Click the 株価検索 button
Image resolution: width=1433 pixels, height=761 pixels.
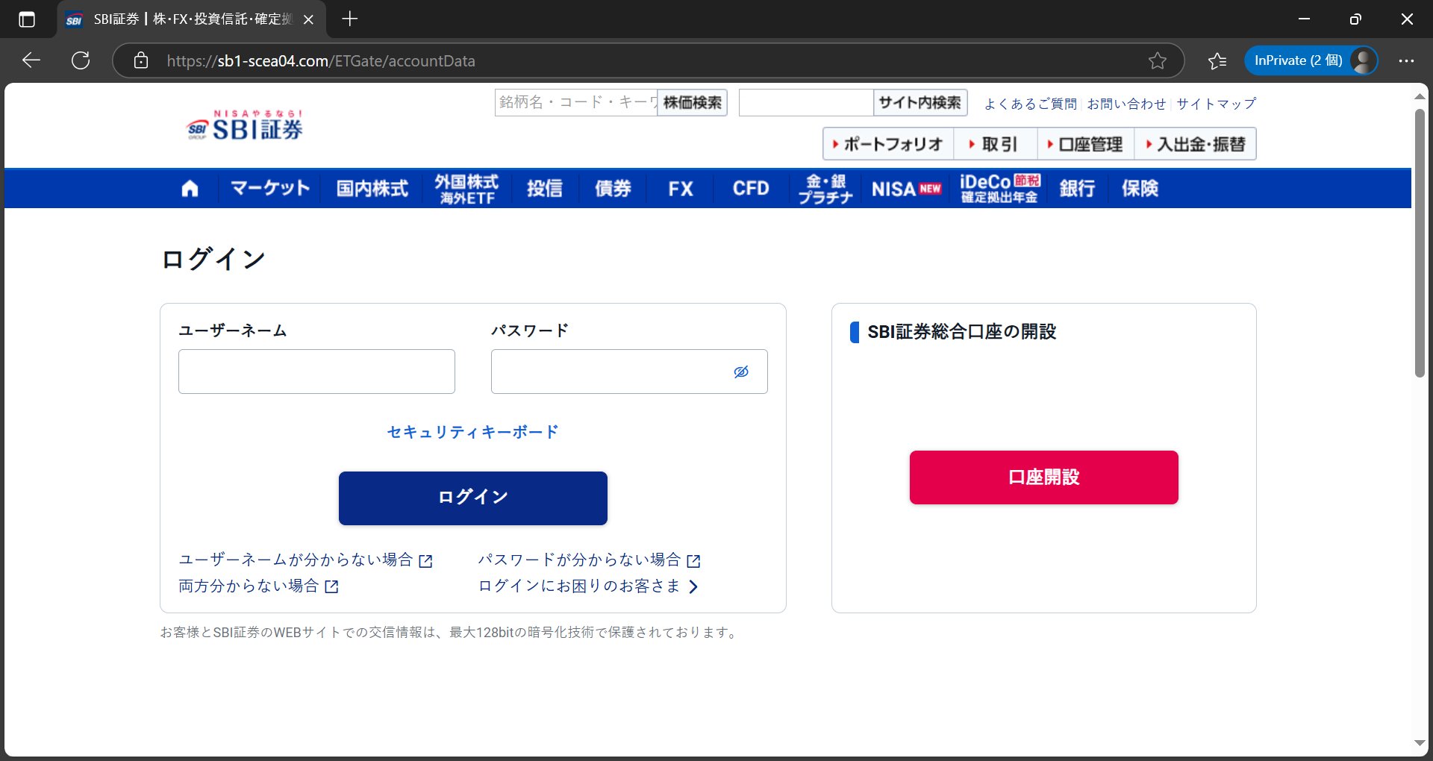pyautogui.click(x=693, y=102)
